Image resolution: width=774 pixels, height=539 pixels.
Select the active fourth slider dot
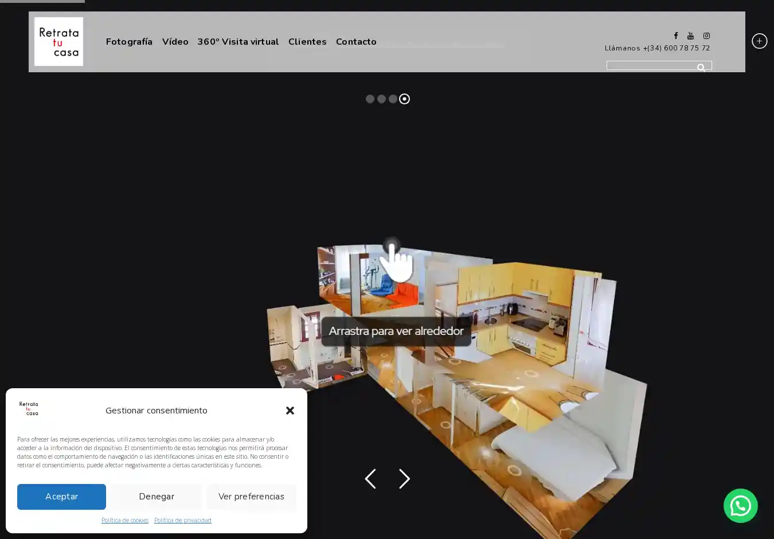(404, 99)
